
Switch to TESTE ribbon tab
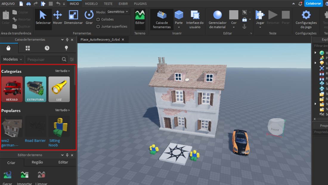(108, 4)
